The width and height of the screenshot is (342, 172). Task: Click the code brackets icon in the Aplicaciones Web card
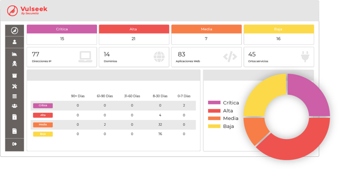(230, 57)
